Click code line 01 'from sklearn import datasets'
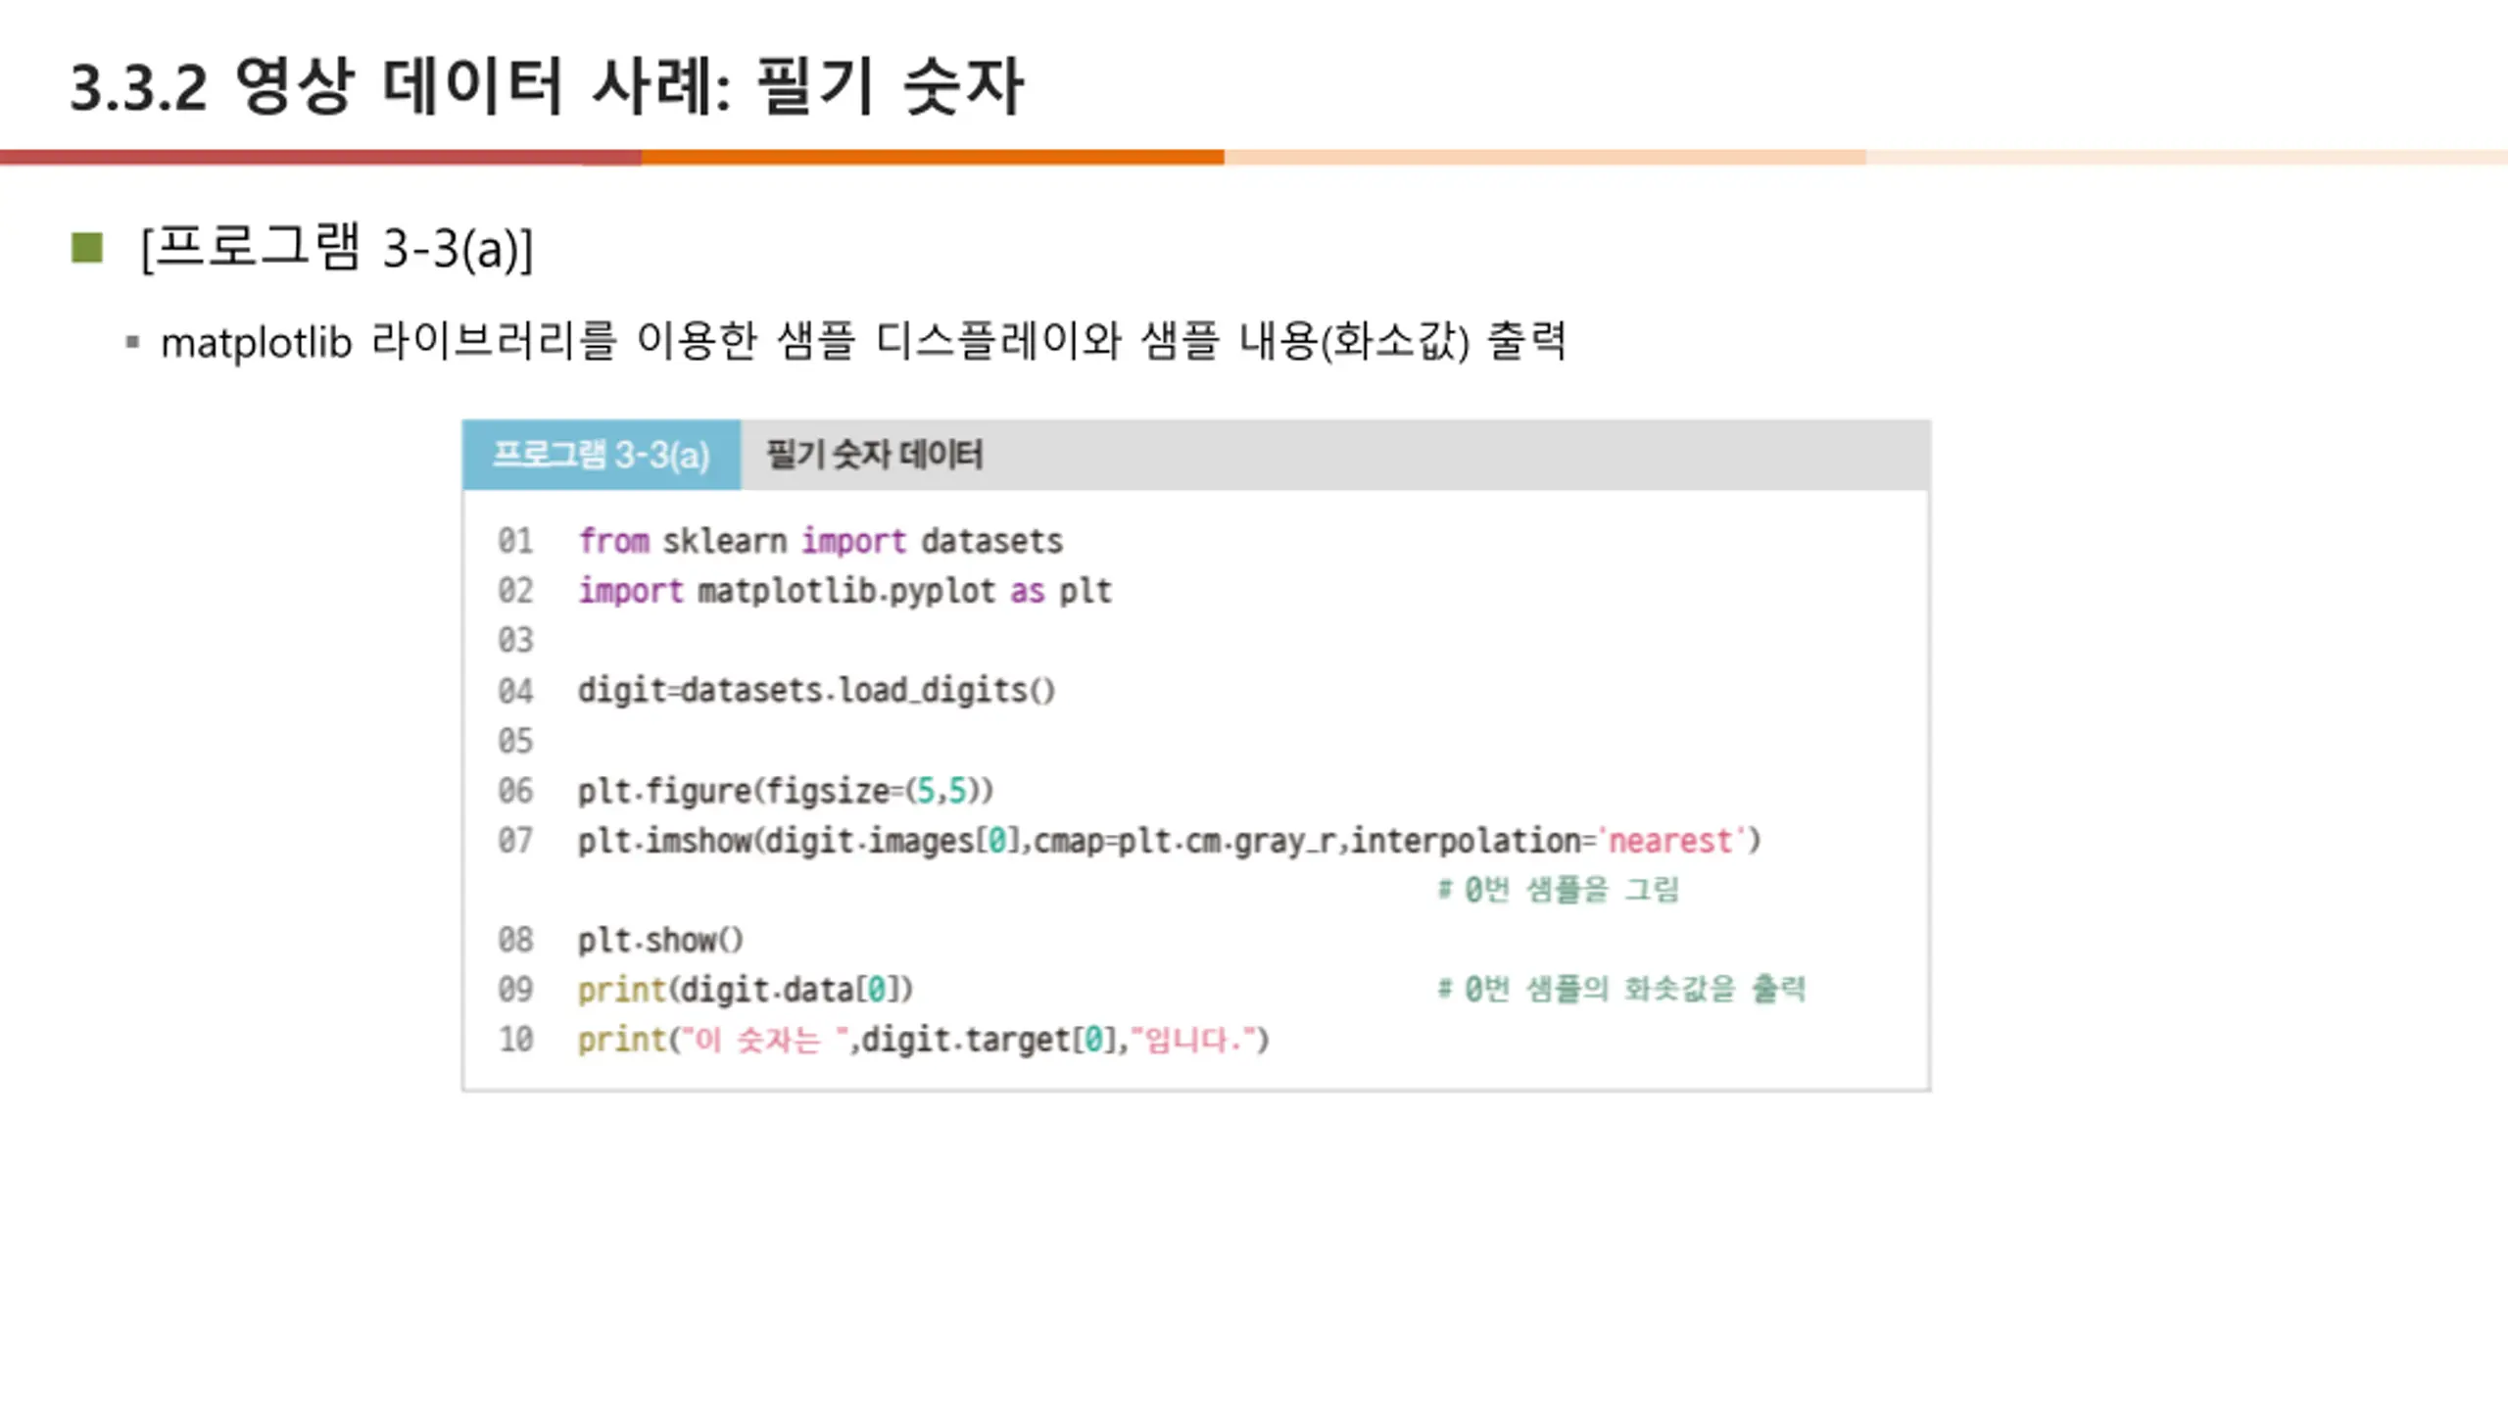2508x1411 pixels. [x=820, y=541]
